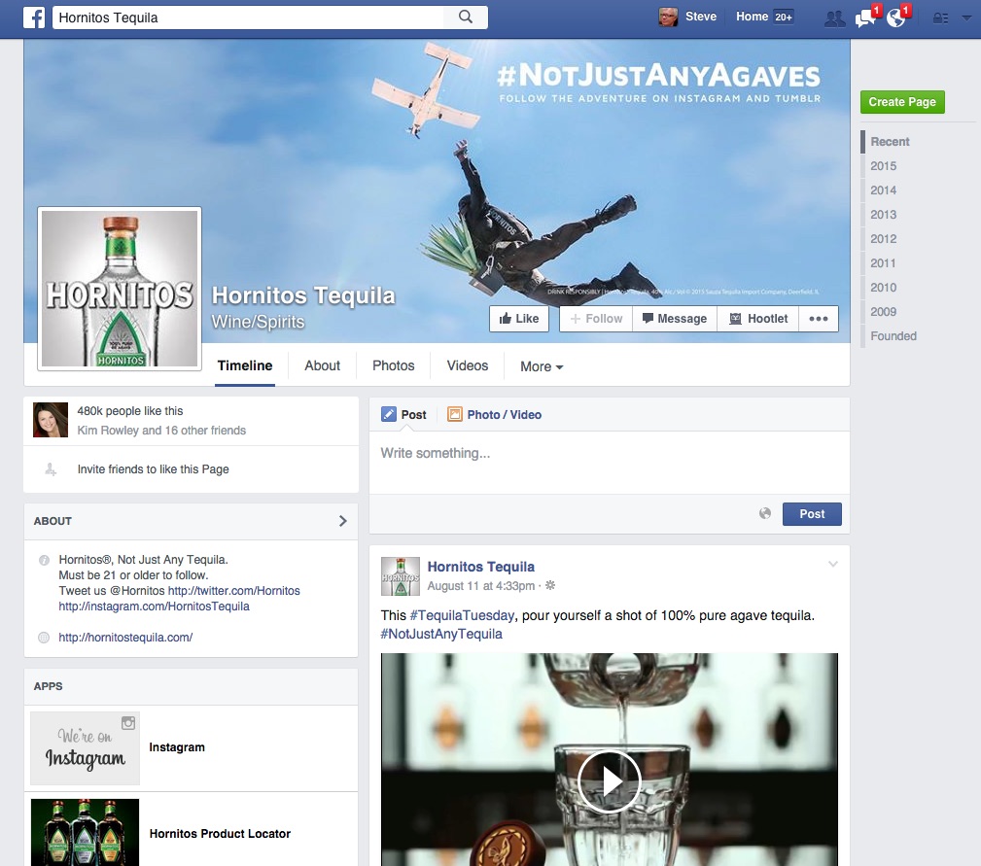Click the post audience globe icon
The image size is (981, 866).
click(764, 513)
